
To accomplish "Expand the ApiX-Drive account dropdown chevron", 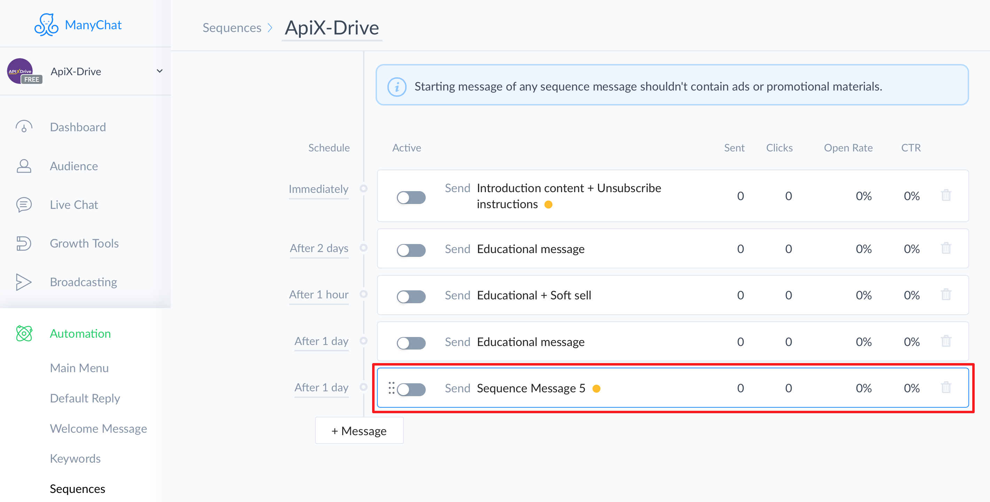I will point(159,71).
